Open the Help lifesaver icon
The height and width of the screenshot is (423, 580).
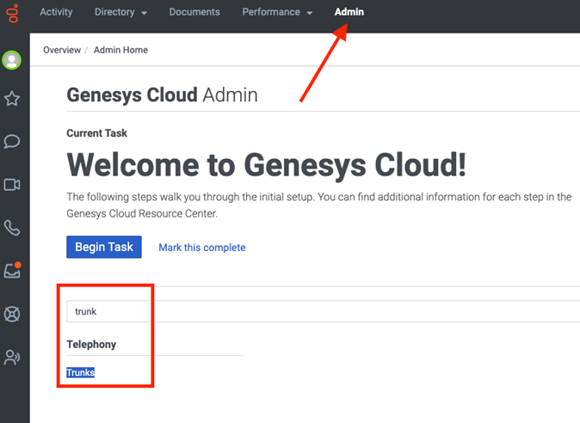pyautogui.click(x=12, y=314)
